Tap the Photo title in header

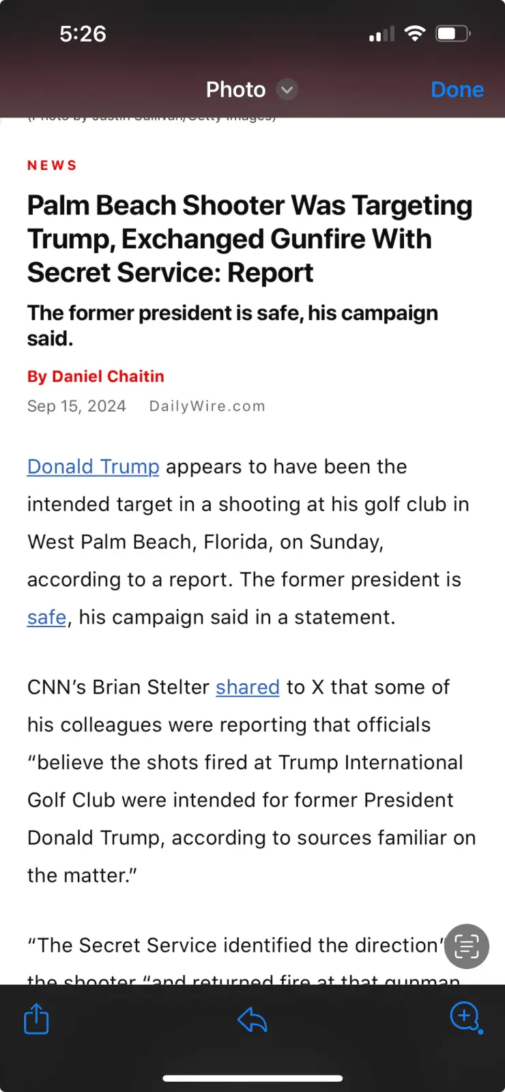[x=236, y=89]
